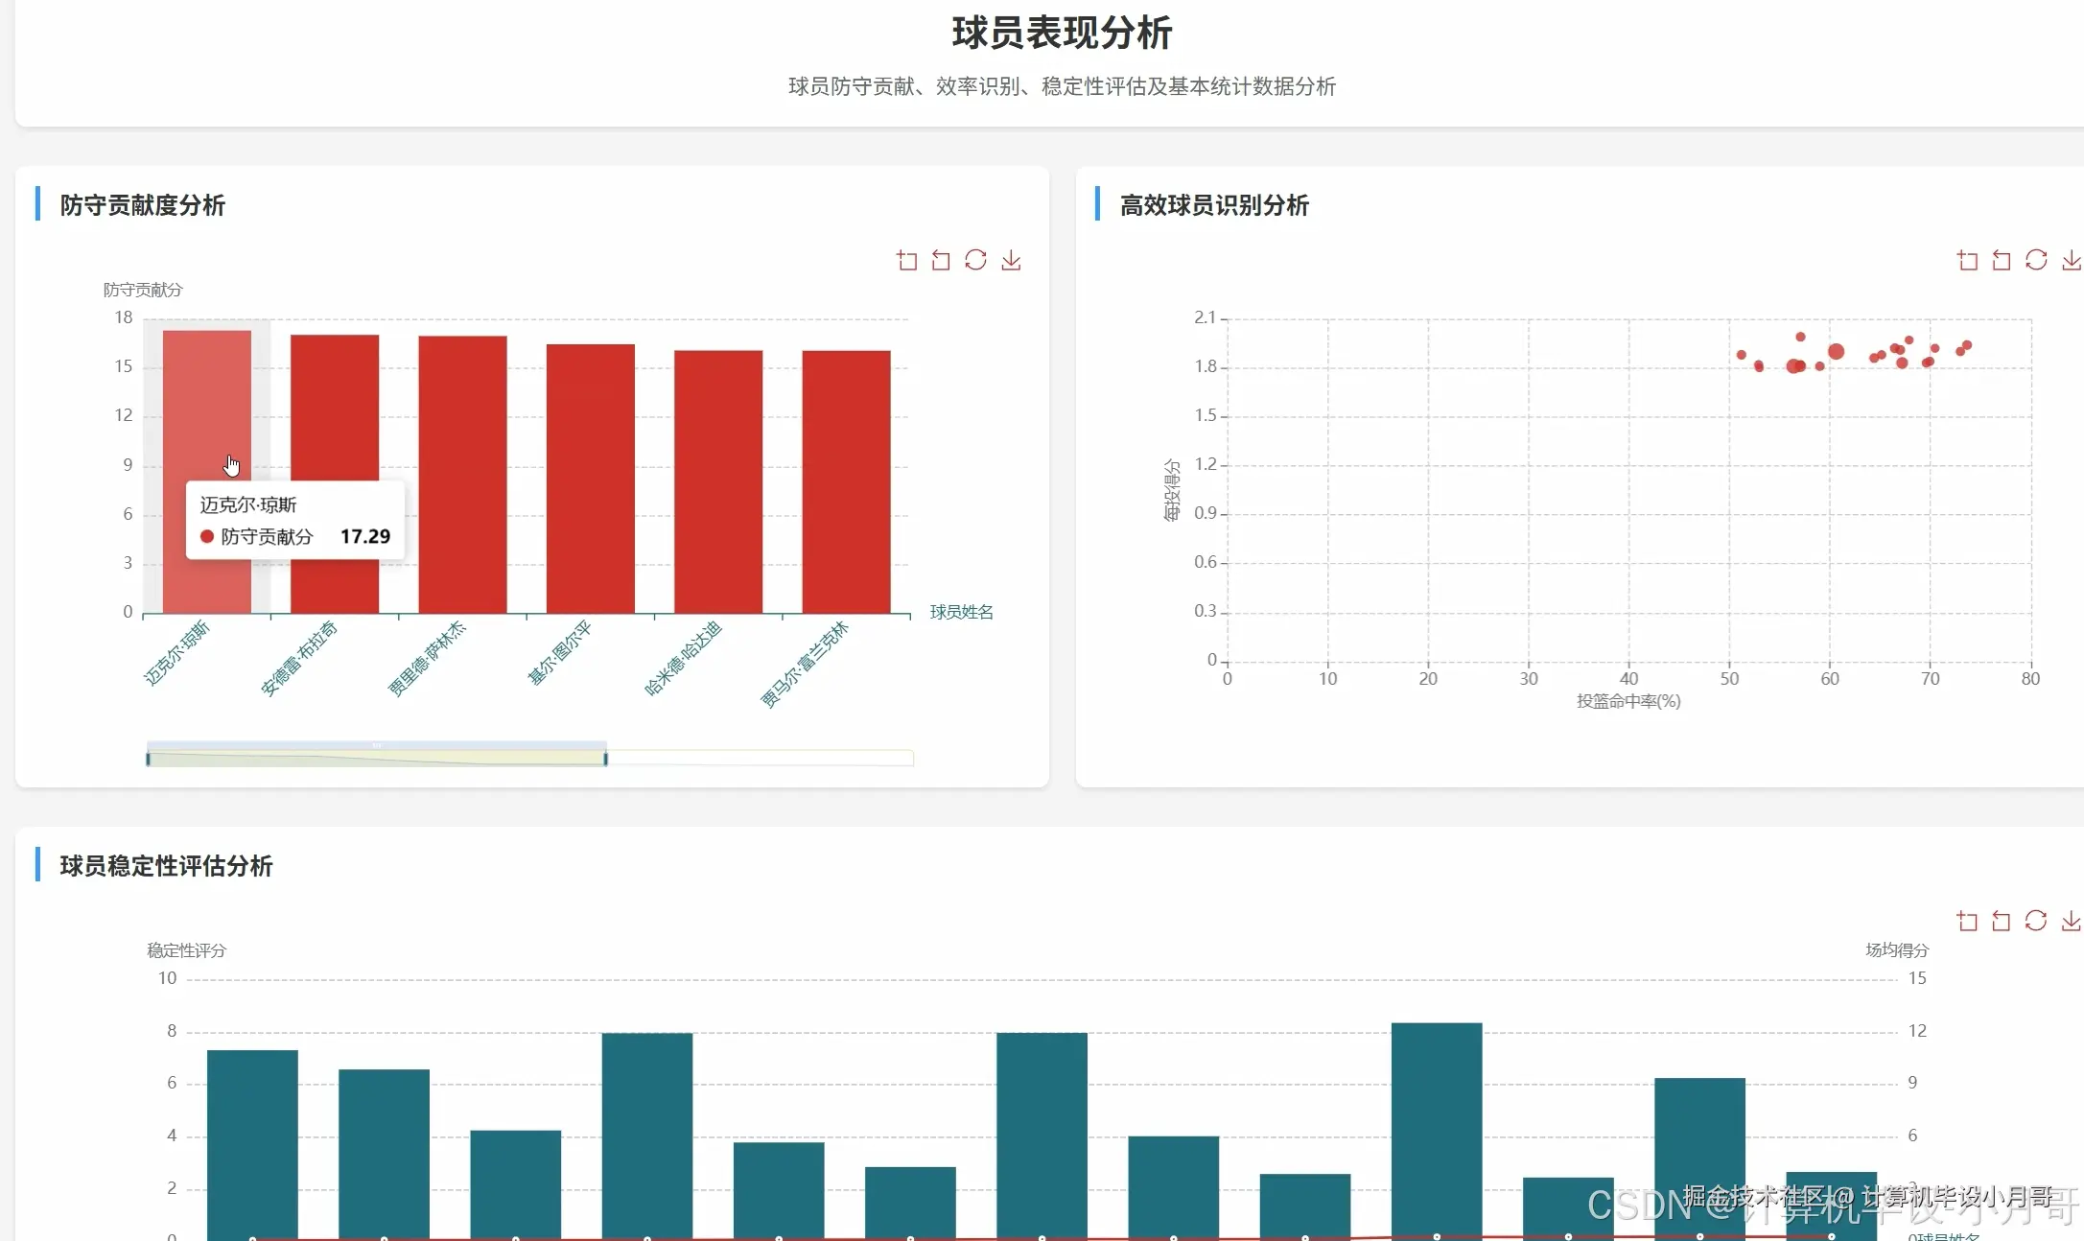Screen dimensions: 2084x1241
Task: Click the tallest teal bar in the stability chart
Action: [x=1436, y=1127]
